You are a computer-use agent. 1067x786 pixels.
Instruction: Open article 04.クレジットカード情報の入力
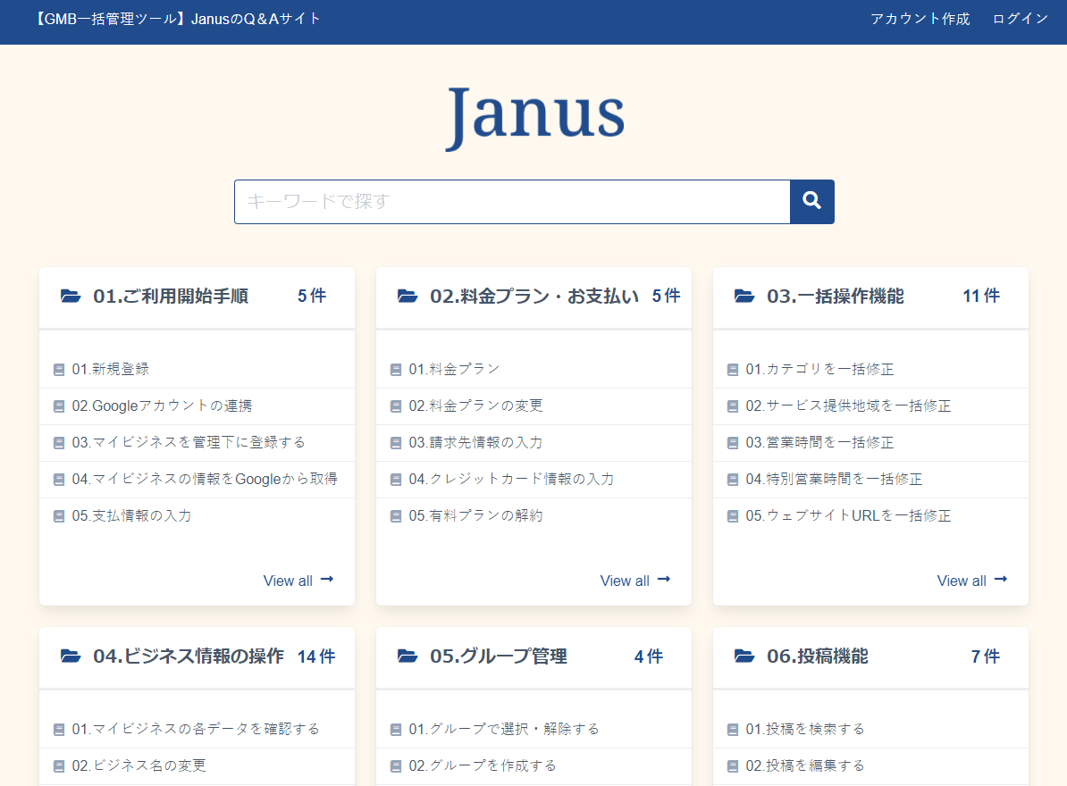[511, 480]
